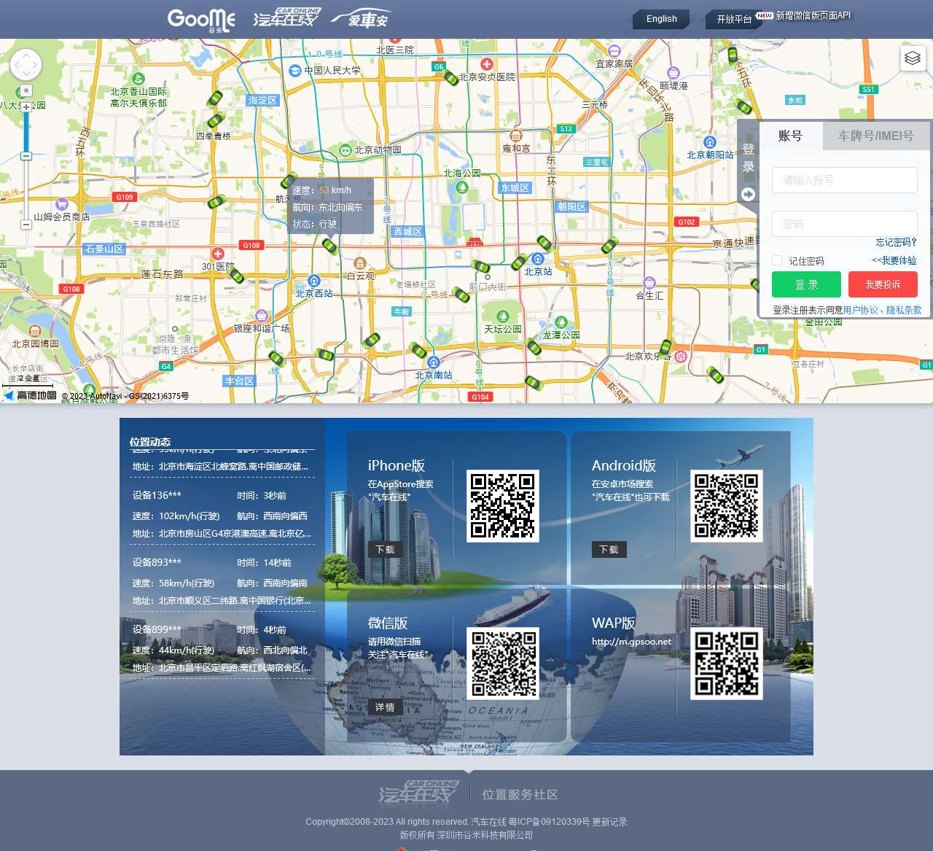Click the 高德地图 logo on the map
This screenshot has height=851, width=933.
30,395
